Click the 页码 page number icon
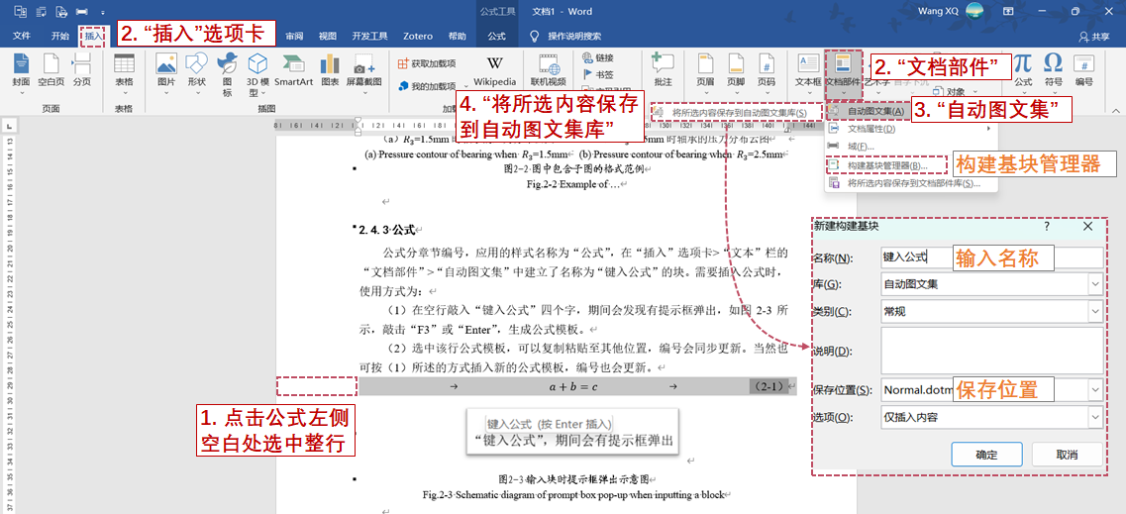Viewport: 1126px width, 514px height. point(766,69)
